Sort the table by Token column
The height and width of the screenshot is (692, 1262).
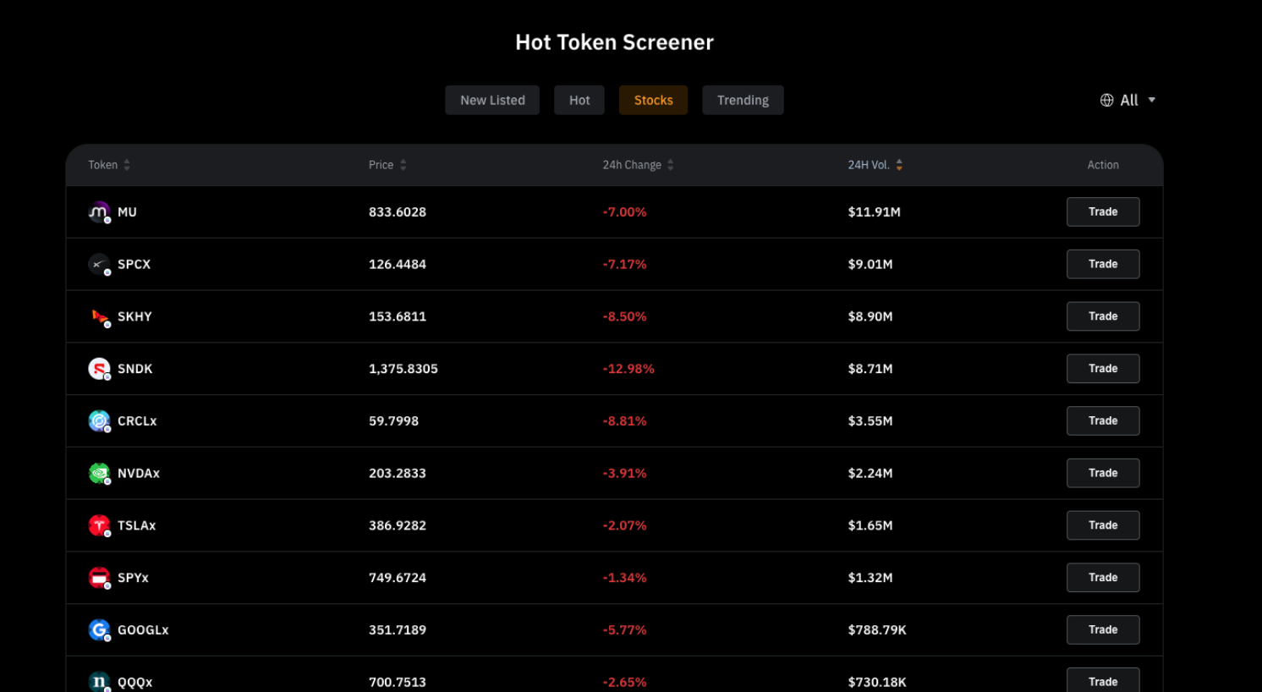[x=109, y=165]
